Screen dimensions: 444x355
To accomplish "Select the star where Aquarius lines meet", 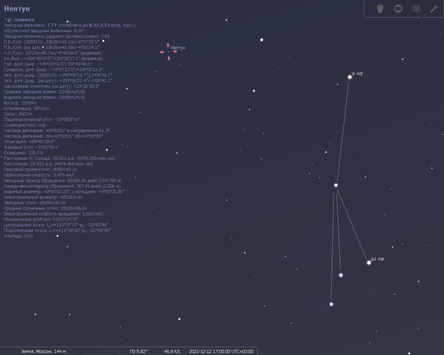I will click(x=336, y=185).
